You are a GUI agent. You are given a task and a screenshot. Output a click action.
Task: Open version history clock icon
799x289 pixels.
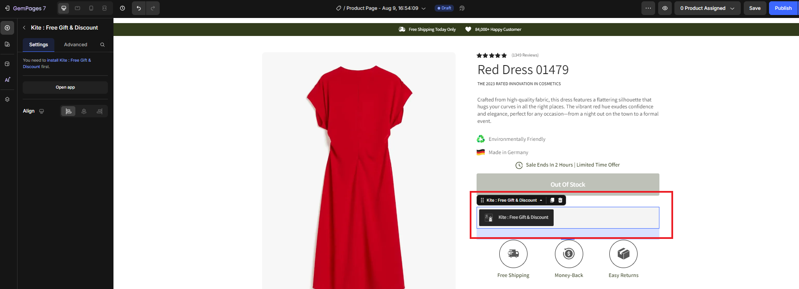(x=122, y=8)
